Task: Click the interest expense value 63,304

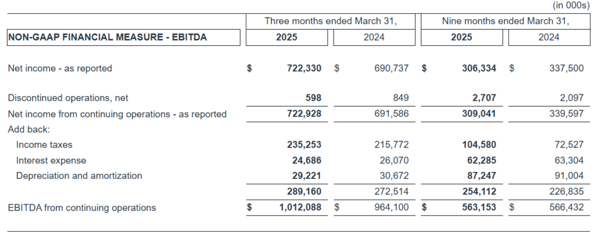Action: [x=566, y=160]
